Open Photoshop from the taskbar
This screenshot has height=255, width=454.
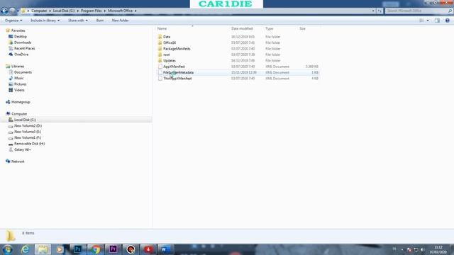77,249
